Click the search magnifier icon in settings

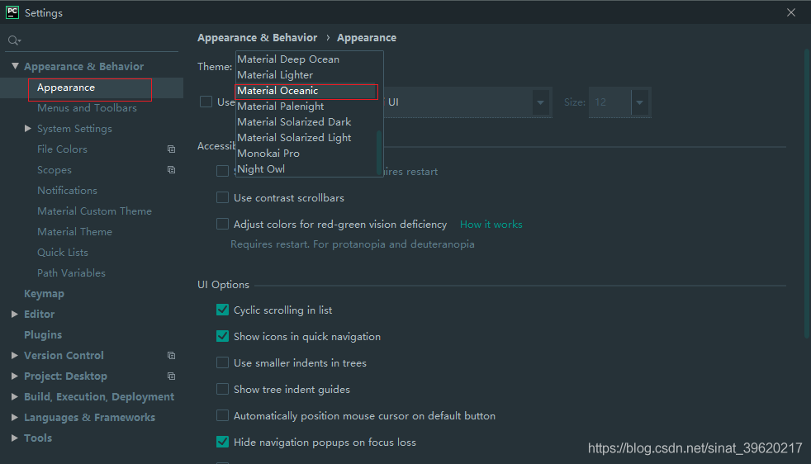[x=14, y=40]
